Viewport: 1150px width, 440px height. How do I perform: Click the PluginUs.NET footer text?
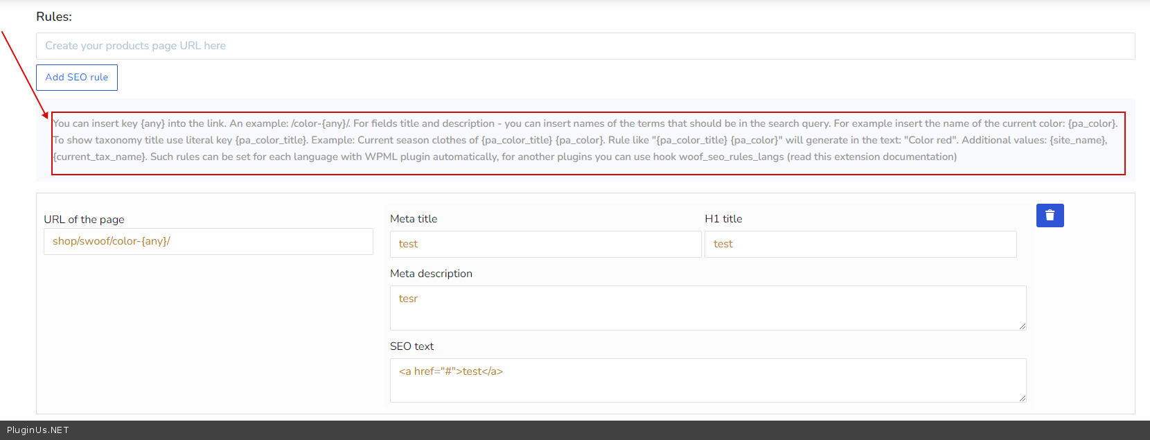coord(38,430)
